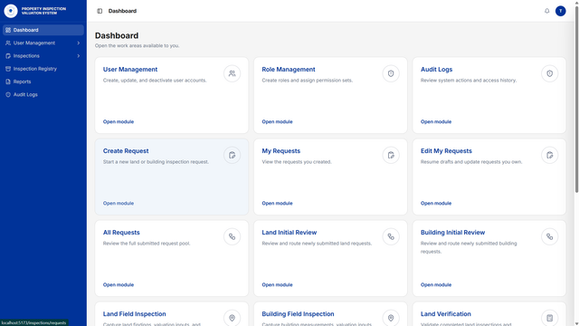Open module link on My Requests card
This screenshot has height=326, width=579.
pos(277,203)
